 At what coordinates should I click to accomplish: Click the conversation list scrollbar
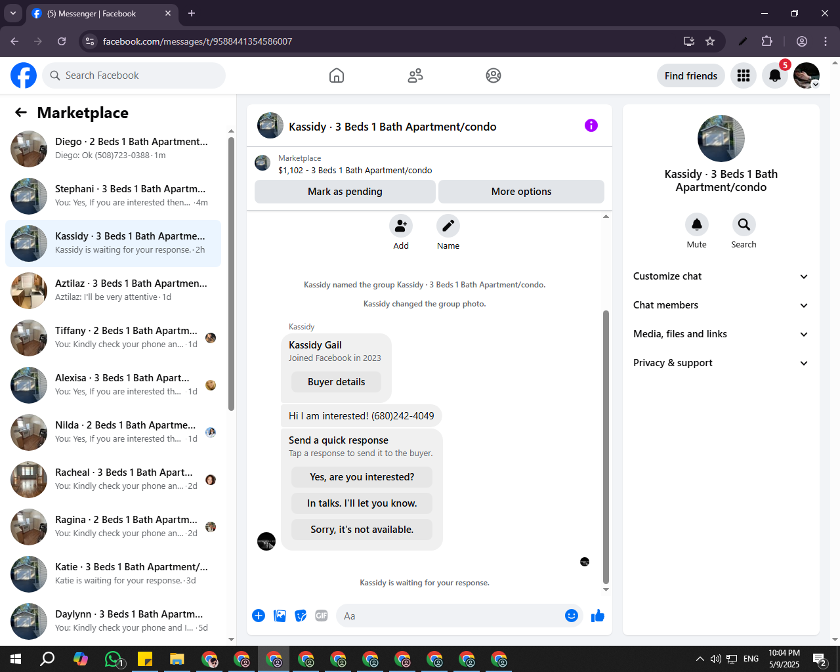click(x=231, y=274)
